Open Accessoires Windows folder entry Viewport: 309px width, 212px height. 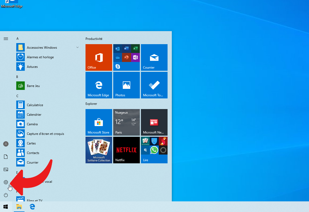tap(47, 47)
